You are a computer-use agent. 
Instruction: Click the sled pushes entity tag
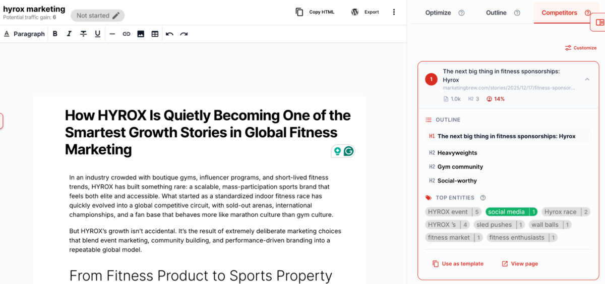pos(500,225)
